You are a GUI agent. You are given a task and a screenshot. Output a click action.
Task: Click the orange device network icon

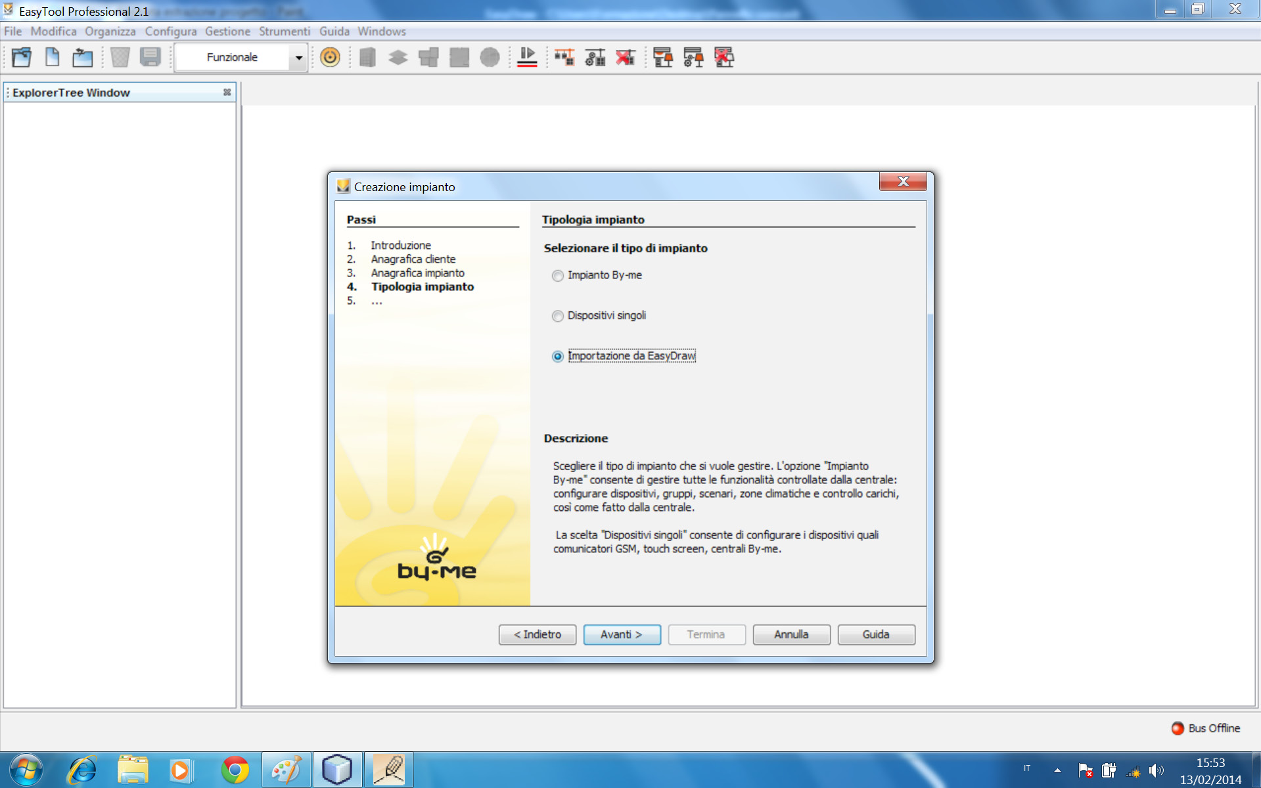tap(564, 58)
